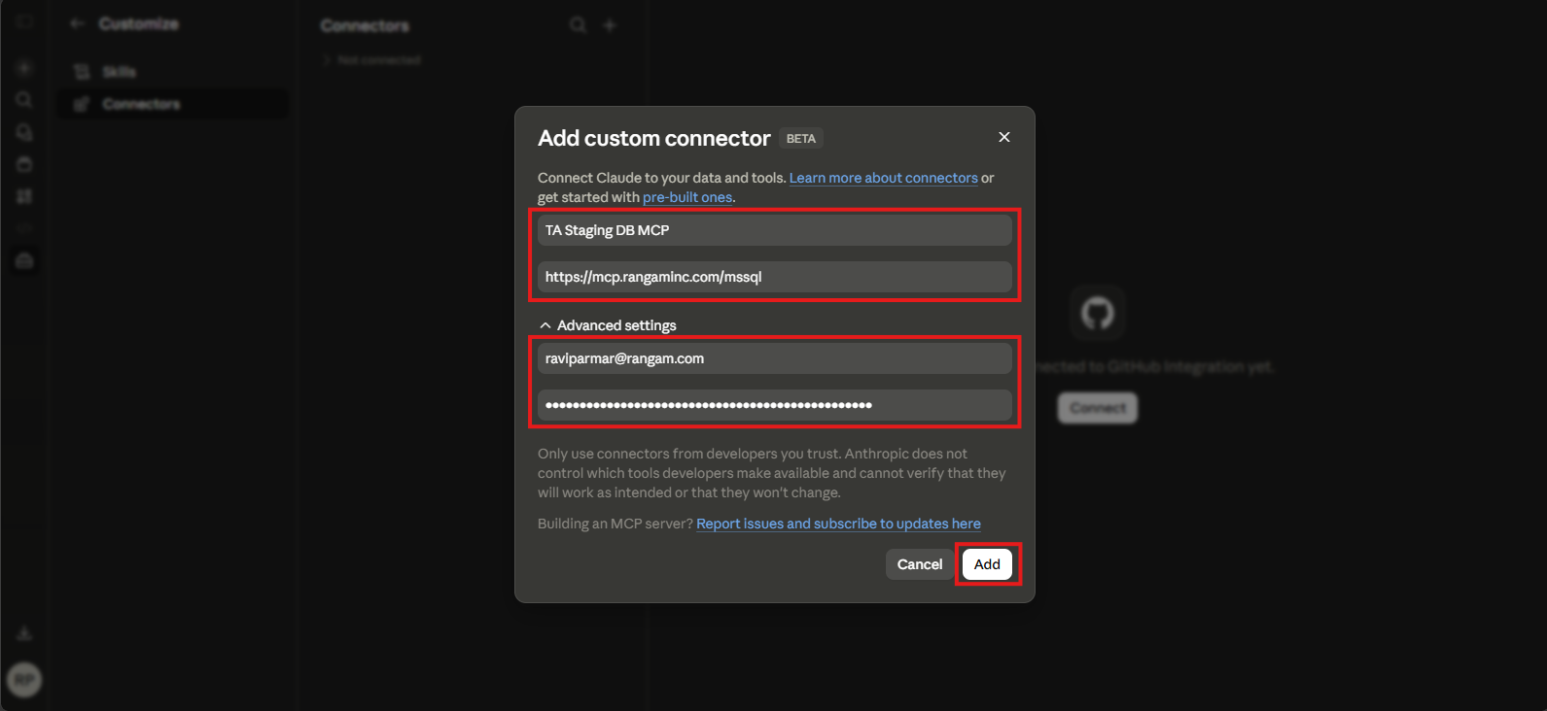The width and height of the screenshot is (1547, 711).
Task: Click the search icon in left sidebar
Action: click(x=24, y=100)
